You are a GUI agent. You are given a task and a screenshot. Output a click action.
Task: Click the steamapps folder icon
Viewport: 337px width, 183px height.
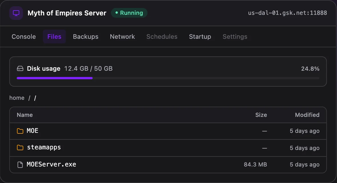coord(20,148)
